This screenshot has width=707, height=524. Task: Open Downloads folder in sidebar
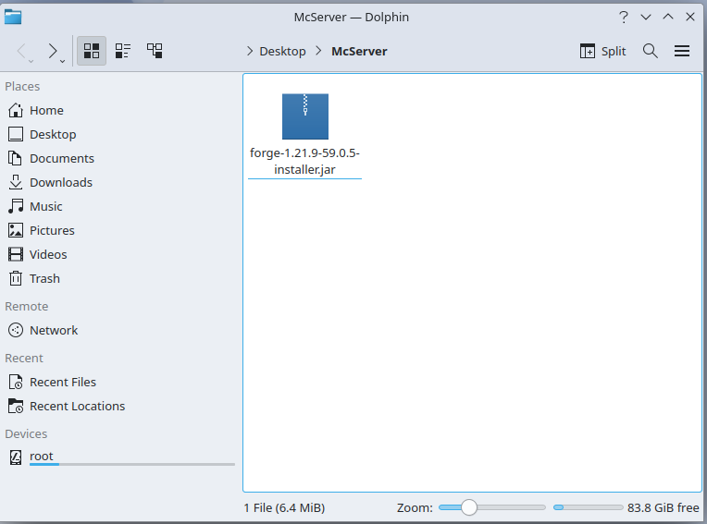(x=60, y=182)
